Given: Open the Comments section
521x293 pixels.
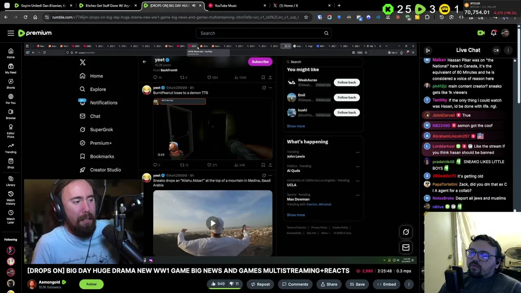Looking at the screenshot, I should tap(295, 284).
